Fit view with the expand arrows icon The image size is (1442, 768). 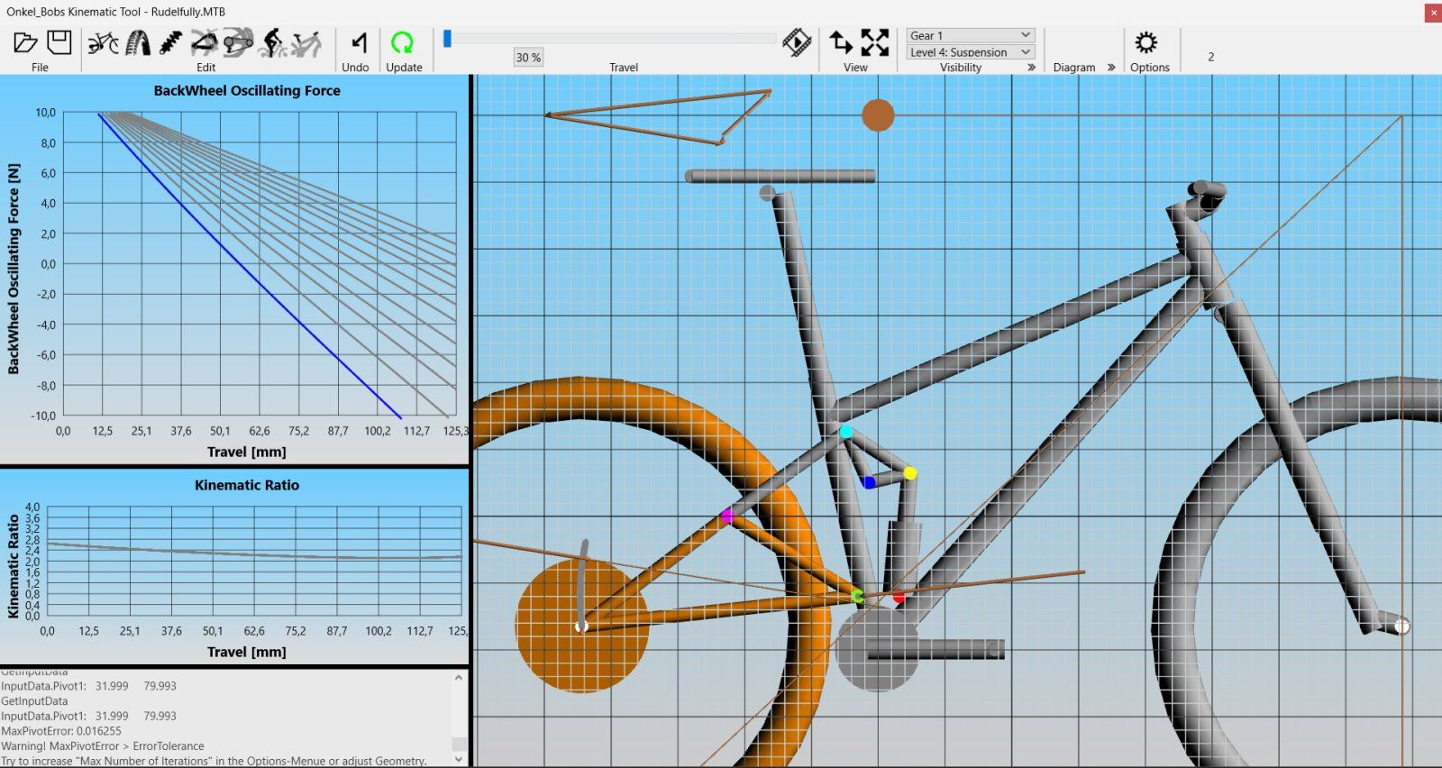tap(874, 42)
